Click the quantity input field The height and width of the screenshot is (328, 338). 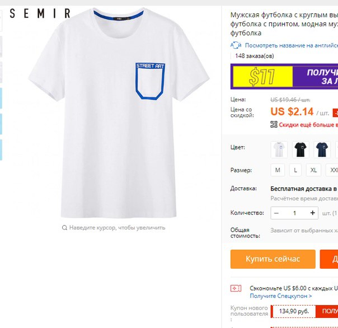pos(294,213)
